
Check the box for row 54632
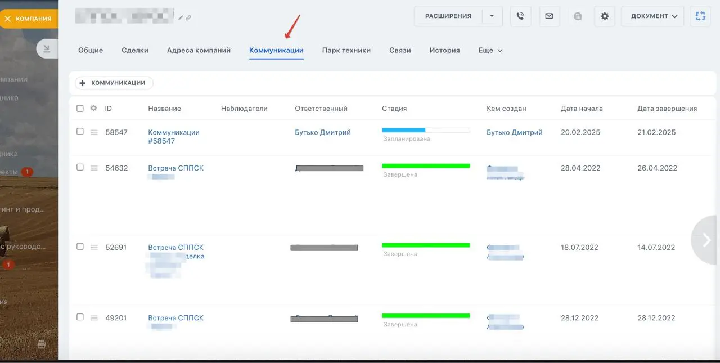[x=80, y=167]
